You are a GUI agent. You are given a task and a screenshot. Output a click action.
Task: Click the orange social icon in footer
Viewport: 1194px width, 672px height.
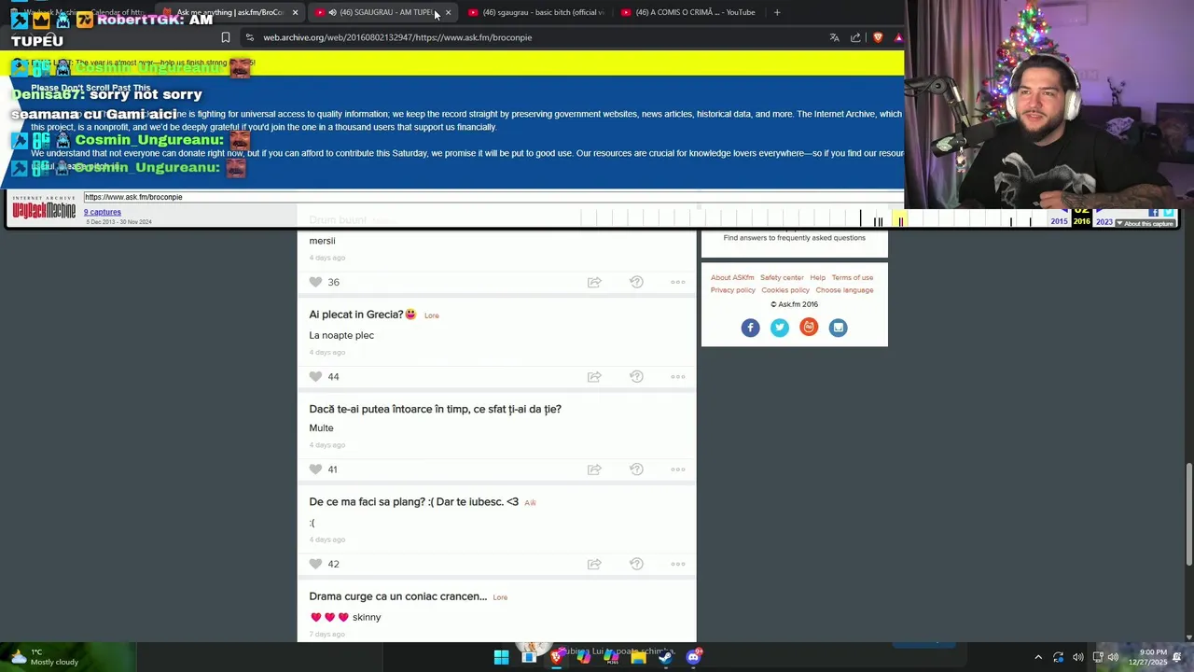coord(809,328)
